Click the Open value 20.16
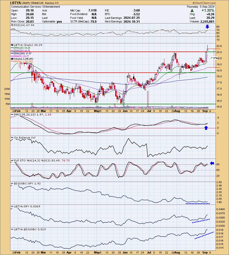Image resolution: width=229 pixels, height=255 pixels. click(x=30, y=10)
